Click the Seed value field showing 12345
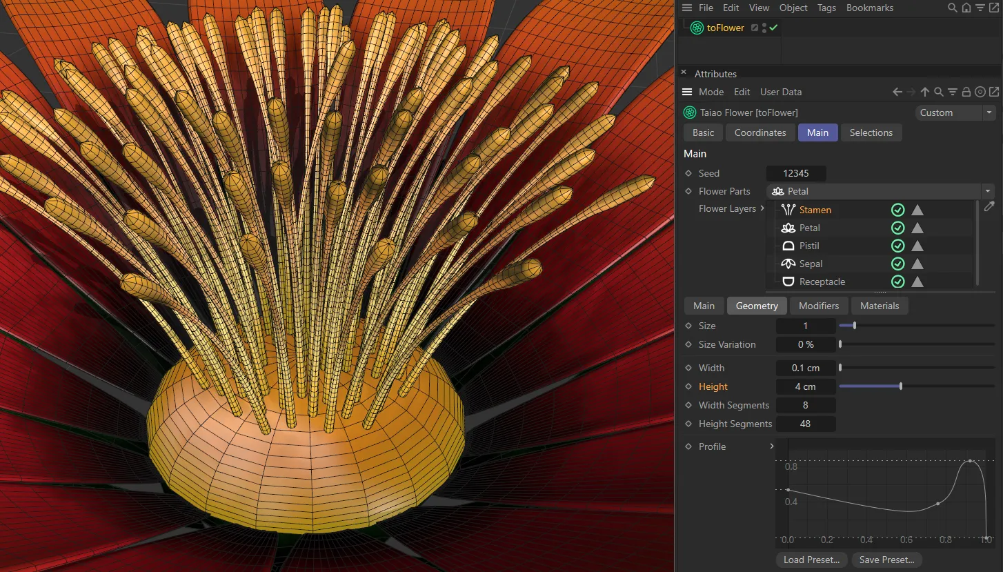The image size is (1003, 572). [x=796, y=173]
